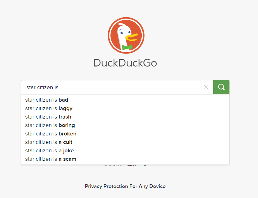The image size is (258, 198).
Task: Click the duck's yellow beak in logo
Action: pos(132,37)
